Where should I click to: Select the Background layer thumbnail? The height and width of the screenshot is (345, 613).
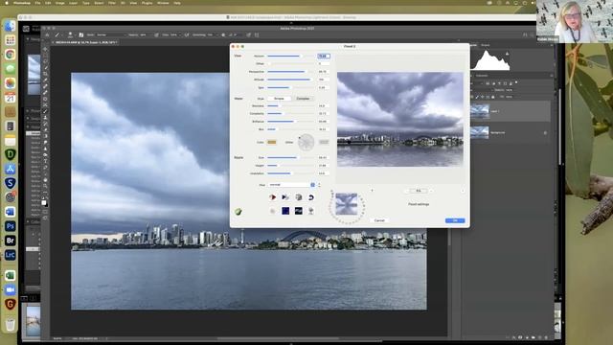click(480, 132)
